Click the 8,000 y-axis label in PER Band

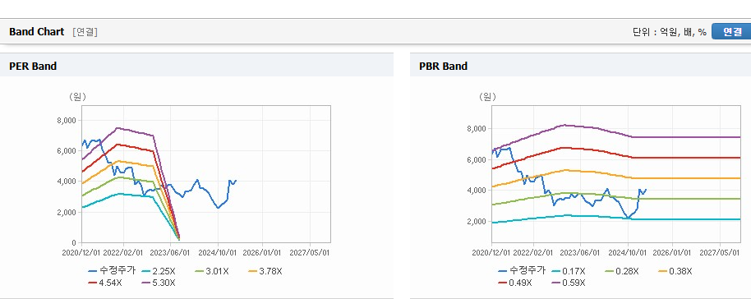tap(67, 120)
